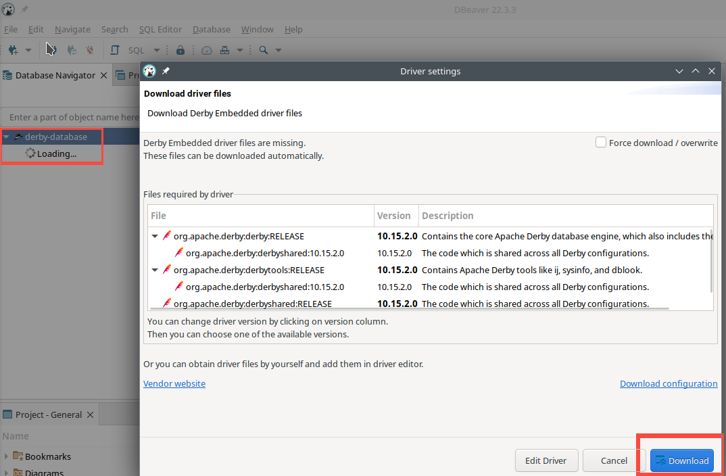Click the DBeaver icon in main title bar
Viewport: 726px width, 476px height.
[8, 9]
